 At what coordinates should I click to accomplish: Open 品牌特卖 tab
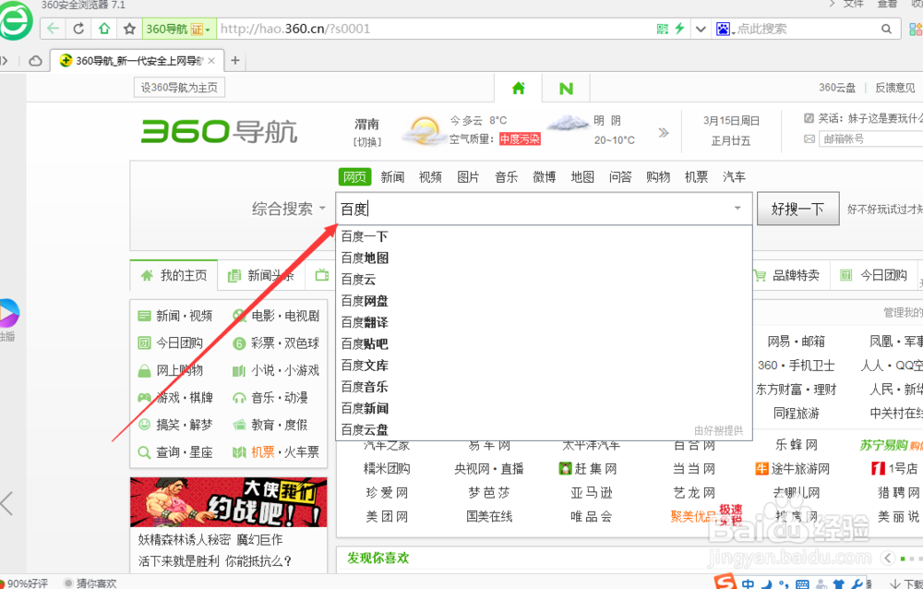click(787, 275)
